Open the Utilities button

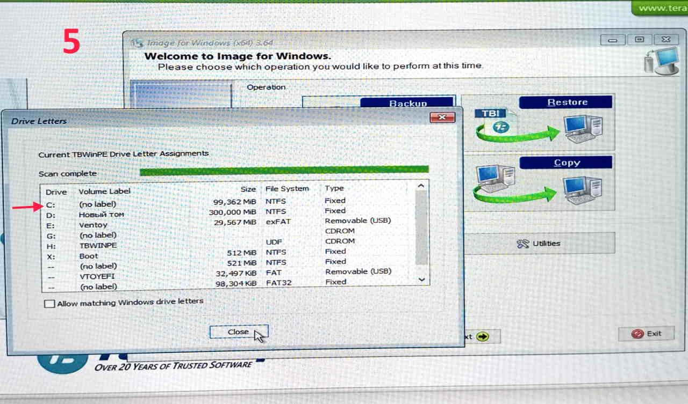tap(539, 244)
